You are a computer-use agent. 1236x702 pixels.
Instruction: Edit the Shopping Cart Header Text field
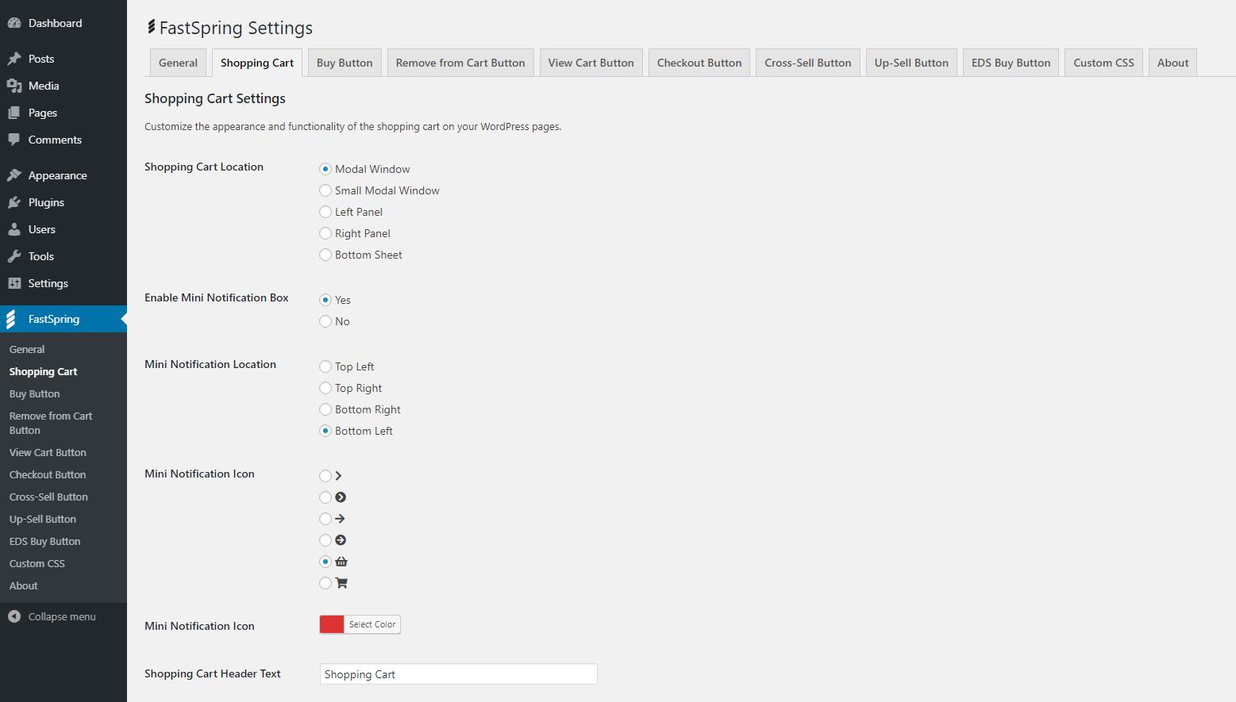(458, 674)
